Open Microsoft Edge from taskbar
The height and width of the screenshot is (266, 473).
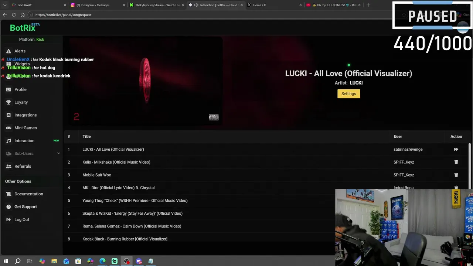(x=102, y=261)
